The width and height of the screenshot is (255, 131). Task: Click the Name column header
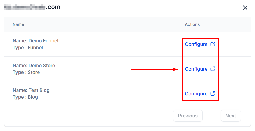(x=18, y=24)
